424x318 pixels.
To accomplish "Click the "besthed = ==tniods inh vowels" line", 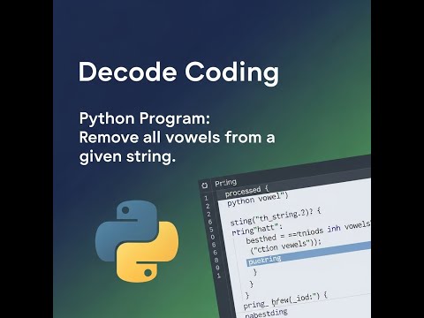I will [x=308, y=232].
